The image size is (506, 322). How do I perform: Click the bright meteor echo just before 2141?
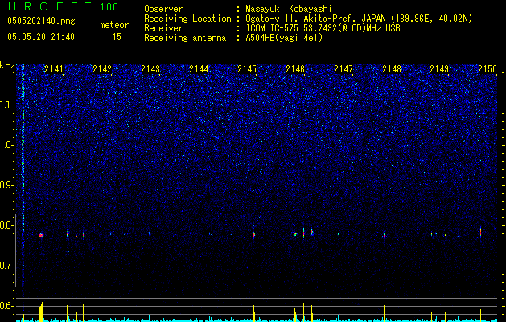click(41, 235)
